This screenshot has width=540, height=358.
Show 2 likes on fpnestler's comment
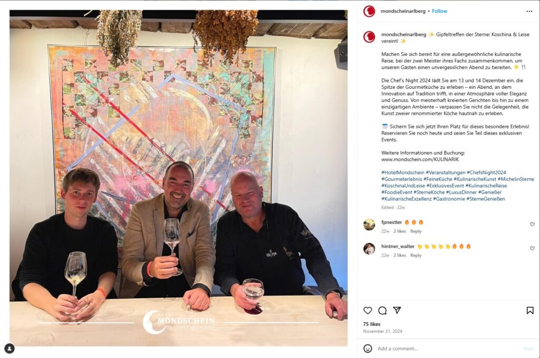pyautogui.click(x=400, y=231)
